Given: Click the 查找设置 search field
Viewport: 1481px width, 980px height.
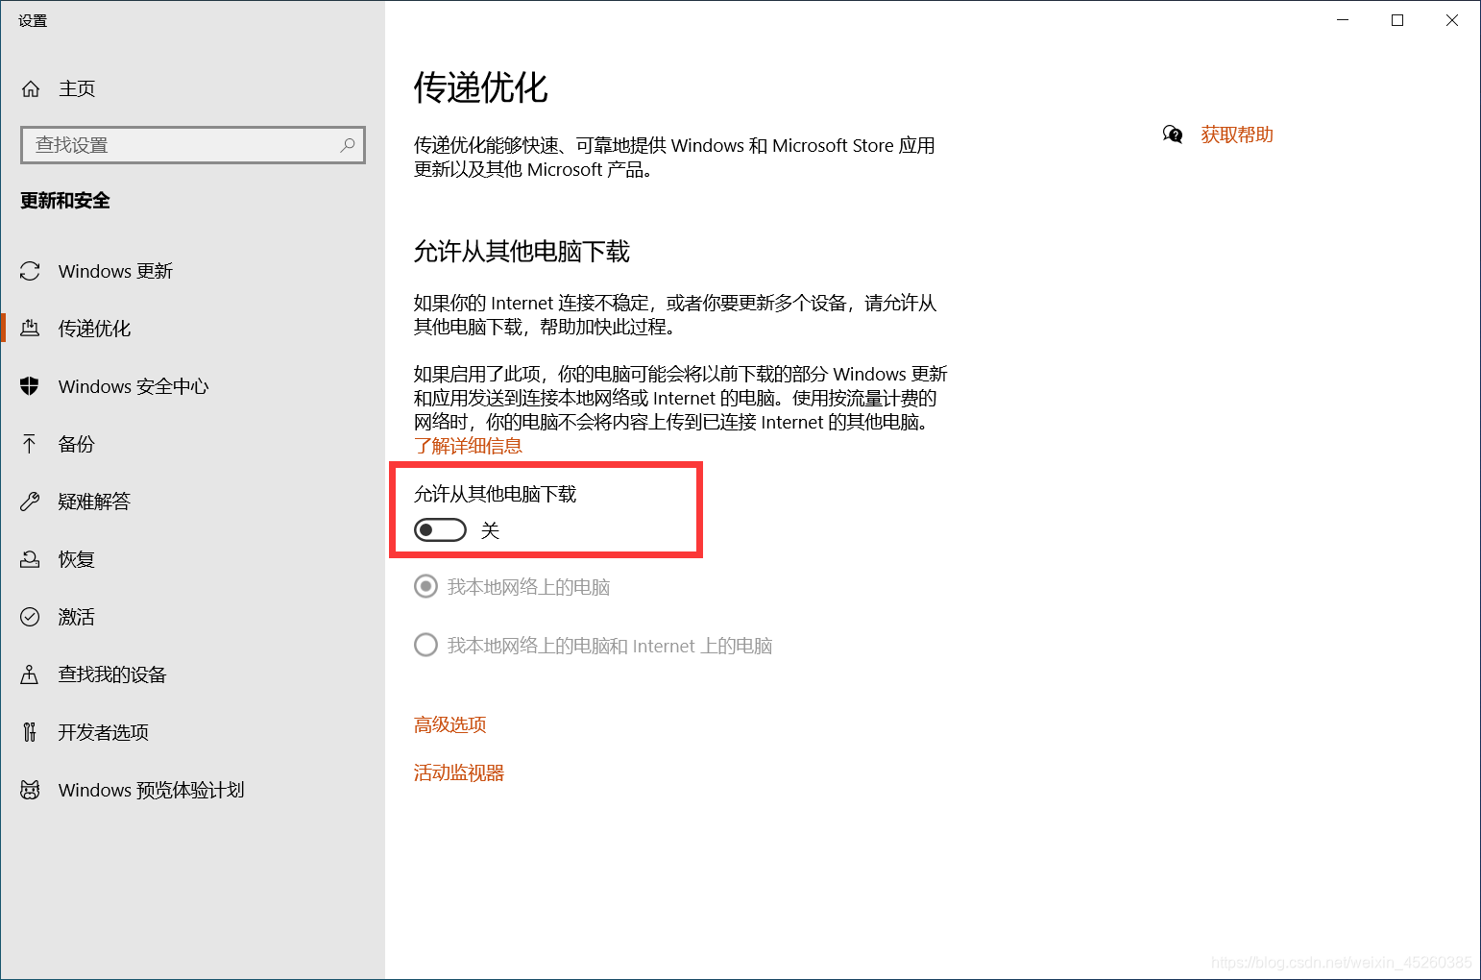Looking at the screenshot, I should [193, 145].
